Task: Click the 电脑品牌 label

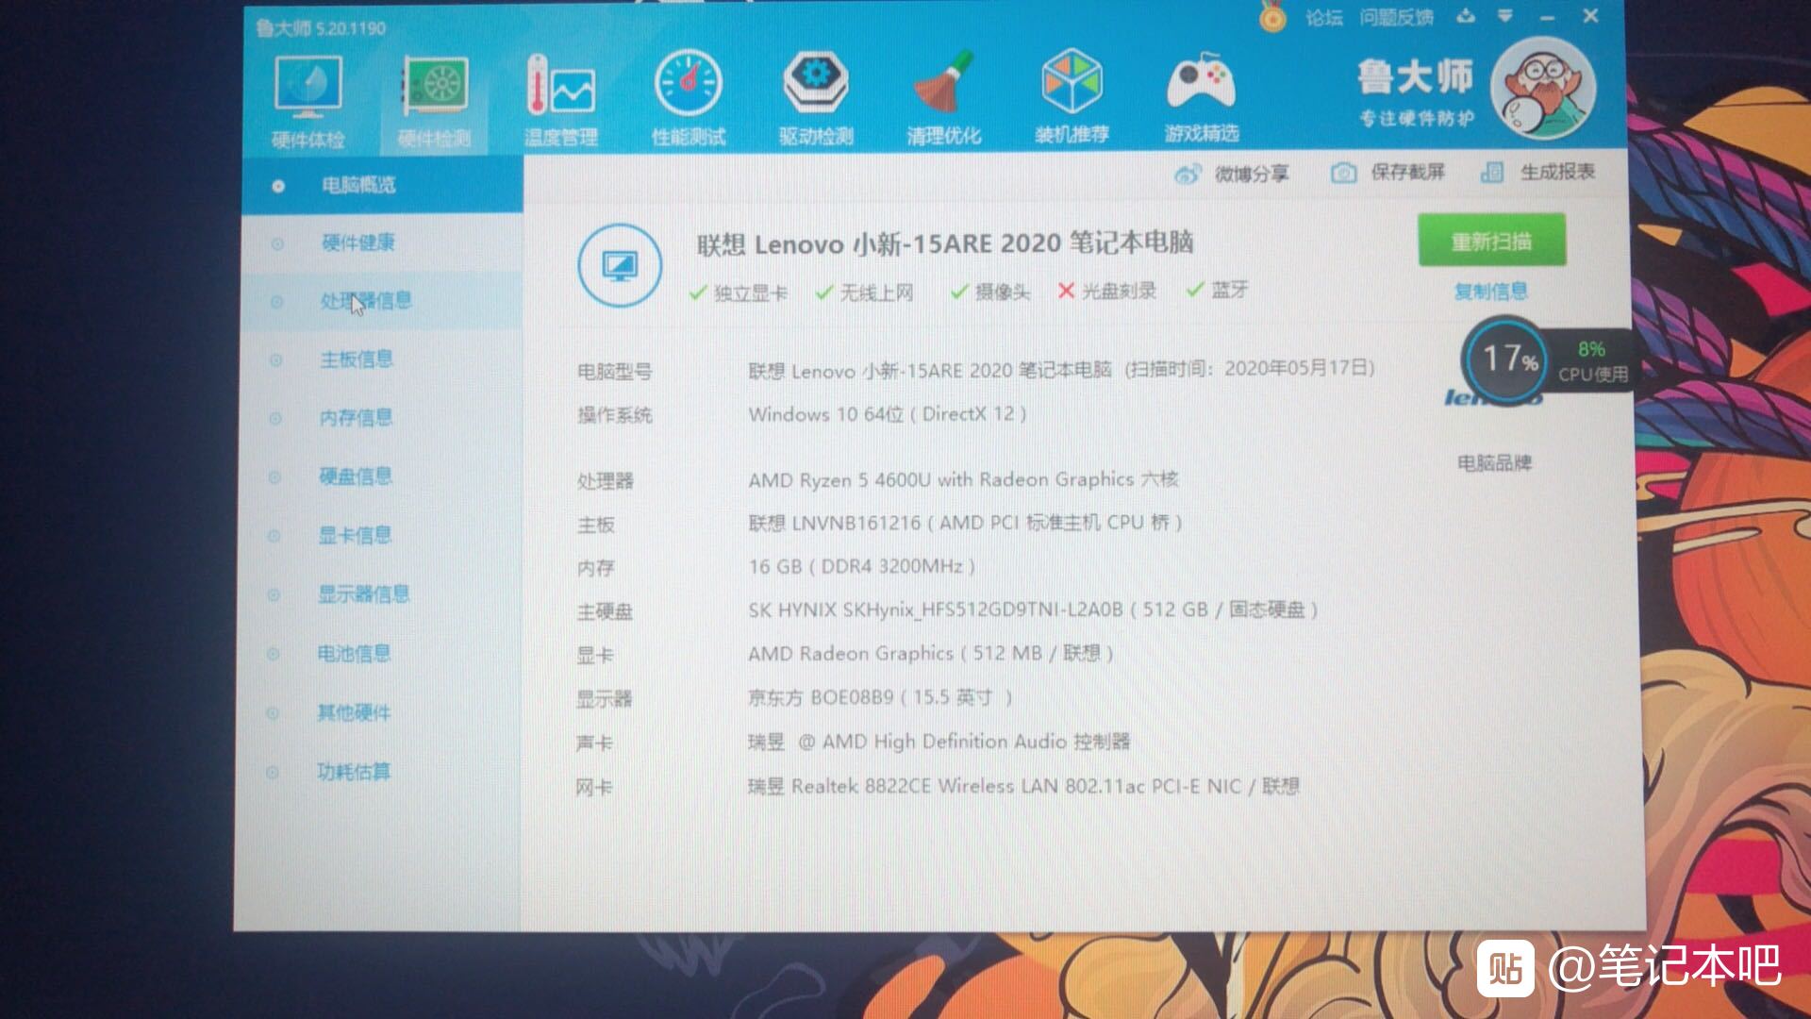Action: 1494,463
